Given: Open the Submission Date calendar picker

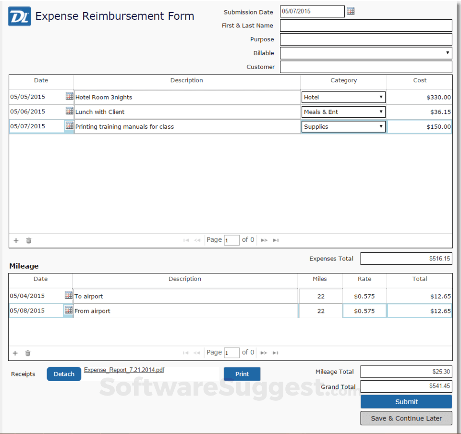Looking at the screenshot, I should (351, 11).
